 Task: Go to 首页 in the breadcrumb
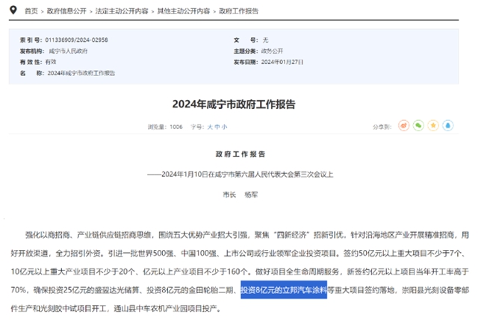[x=31, y=11]
